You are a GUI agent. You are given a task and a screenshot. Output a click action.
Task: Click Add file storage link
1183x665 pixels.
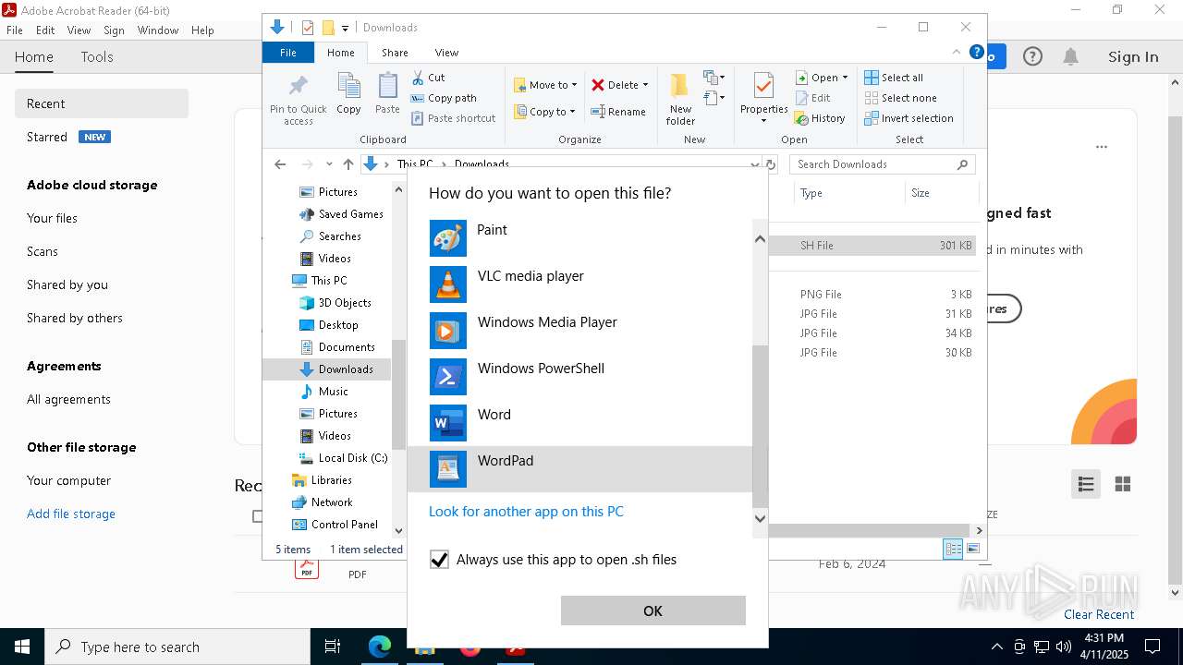[x=71, y=514]
